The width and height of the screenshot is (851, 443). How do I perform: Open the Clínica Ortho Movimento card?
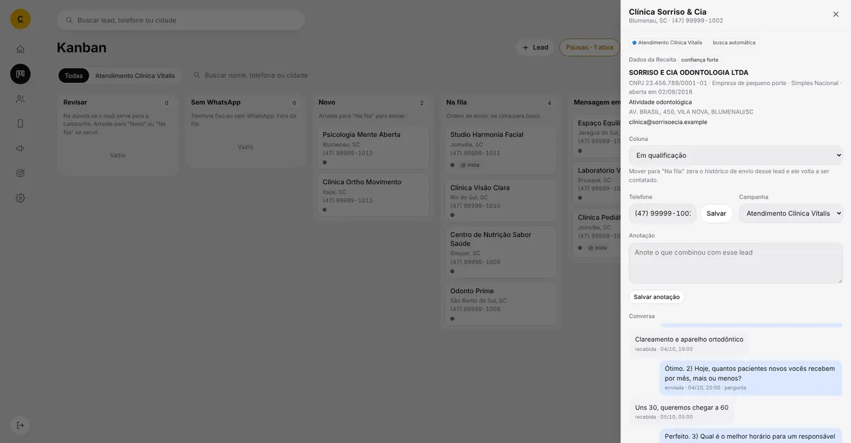point(373,195)
